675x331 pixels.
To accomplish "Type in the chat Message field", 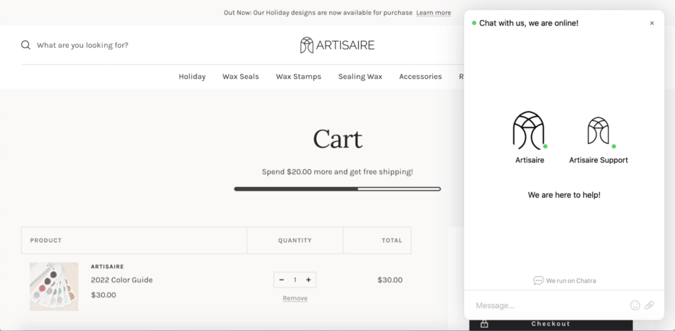I will [x=547, y=305].
